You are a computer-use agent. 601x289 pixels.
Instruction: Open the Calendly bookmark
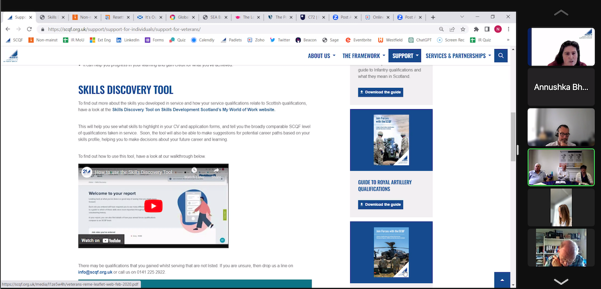tap(203, 40)
